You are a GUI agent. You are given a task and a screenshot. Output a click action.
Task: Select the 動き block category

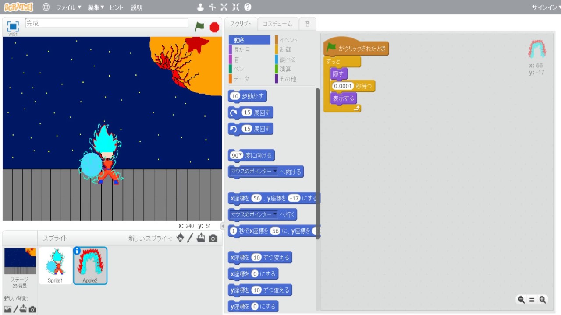tap(249, 40)
